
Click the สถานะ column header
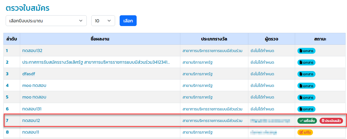(320, 39)
